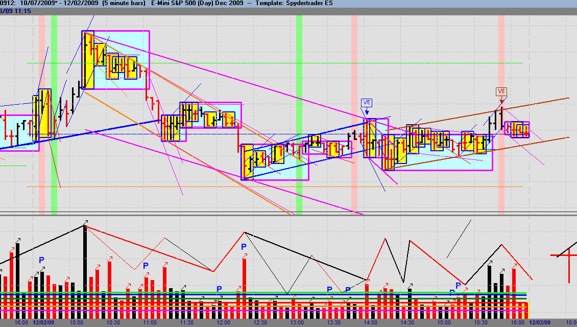577x327 pixels.
Task: Click the 13:30 time axis label
Action: [334, 322]
